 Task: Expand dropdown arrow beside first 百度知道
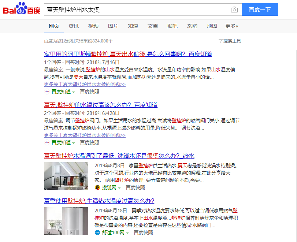pyautogui.click(x=74, y=92)
